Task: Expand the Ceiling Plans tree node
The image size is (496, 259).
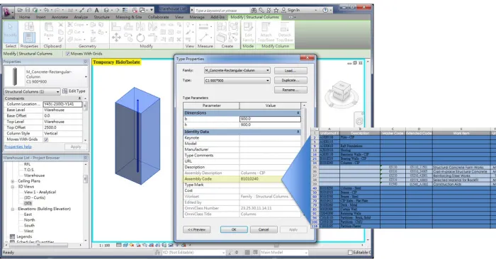Action: pyautogui.click(x=13, y=181)
